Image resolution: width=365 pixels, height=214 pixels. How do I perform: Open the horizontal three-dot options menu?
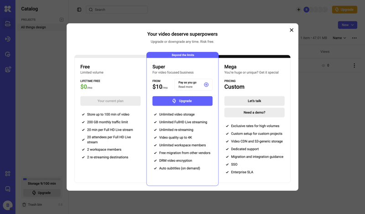pos(355,38)
